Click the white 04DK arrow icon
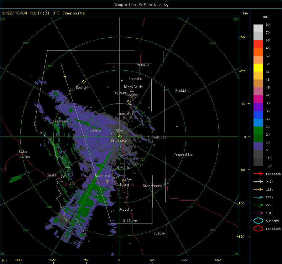 (258, 181)
